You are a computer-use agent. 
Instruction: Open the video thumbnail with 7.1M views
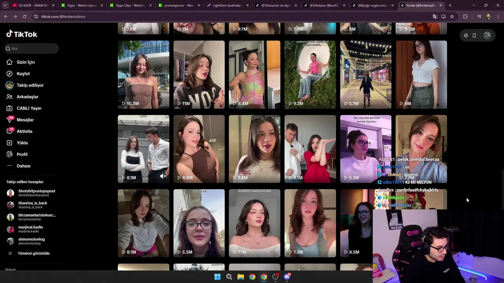254,223
